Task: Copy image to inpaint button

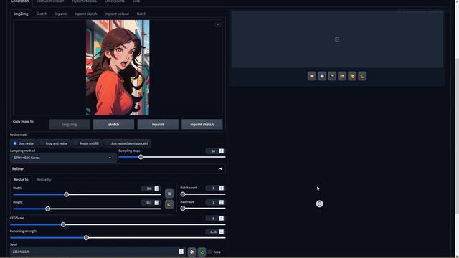Action: pyautogui.click(x=158, y=124)
